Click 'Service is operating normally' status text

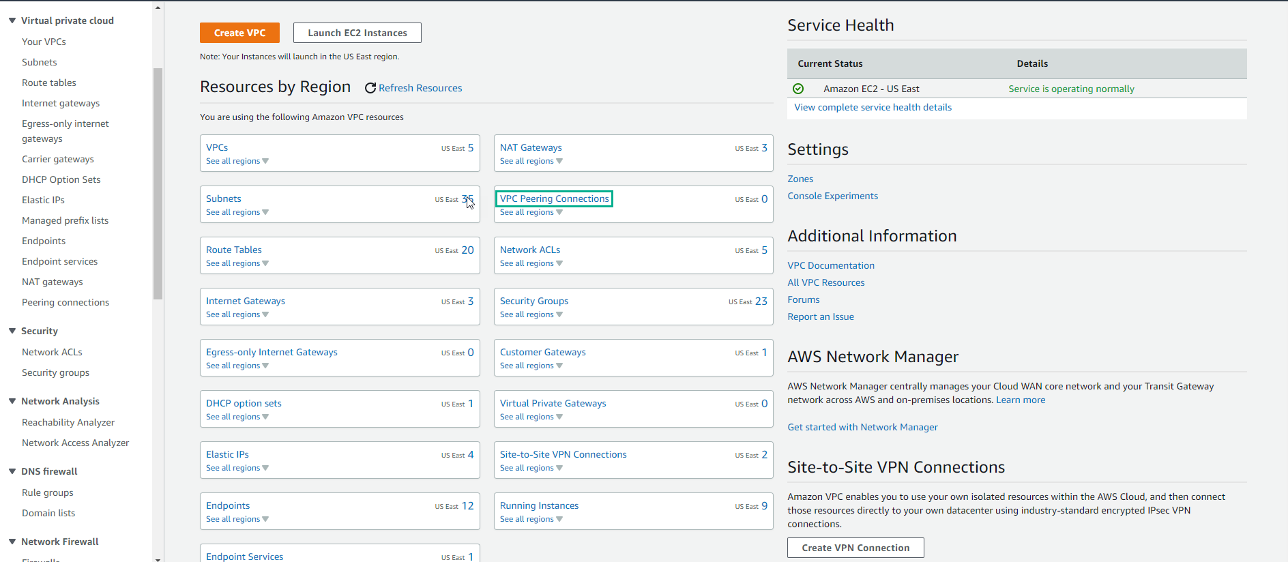[1071, 89]
